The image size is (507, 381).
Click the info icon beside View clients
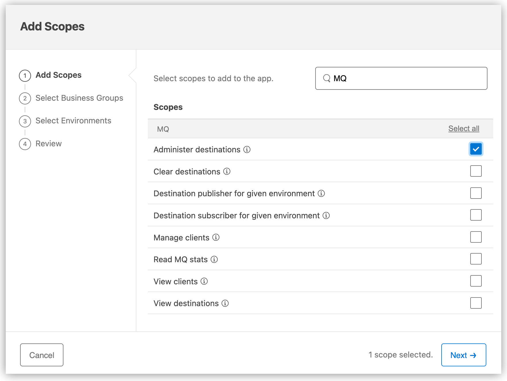[204, 281]
